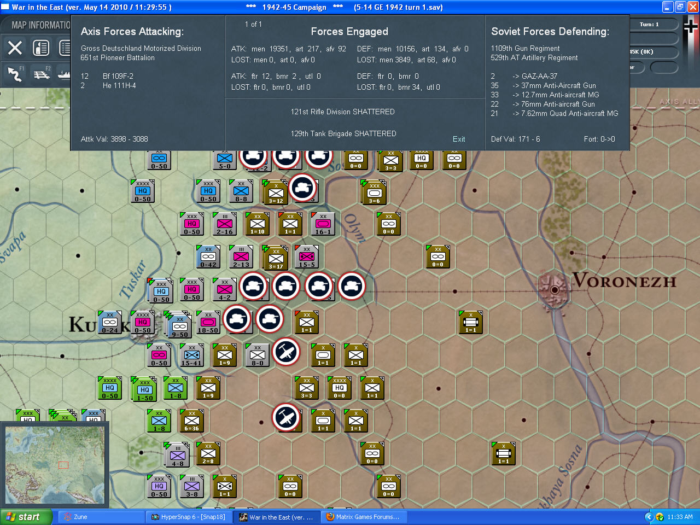This screenshot has height=525, width=700.
Task: Click the War in the East taskbar item
Action: pyautogui.click(x=277, y=517)
